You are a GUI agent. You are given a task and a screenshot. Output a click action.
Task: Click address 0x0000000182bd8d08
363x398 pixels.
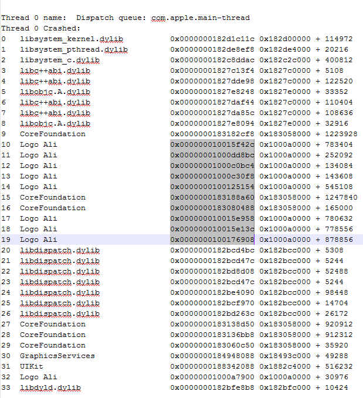(x=212, y=271)
